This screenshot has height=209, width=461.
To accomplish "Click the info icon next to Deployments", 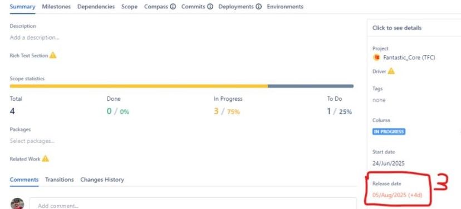I will [x=258, y=7].
